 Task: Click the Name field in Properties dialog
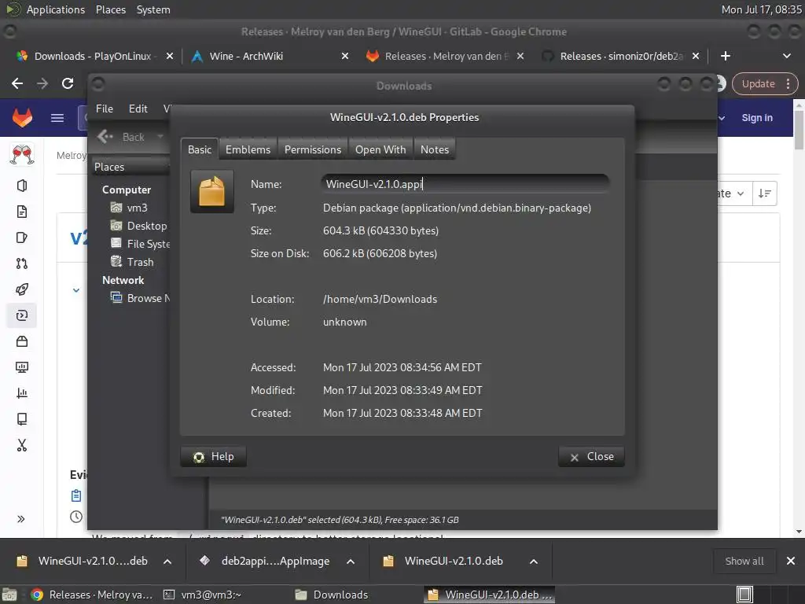465,184
